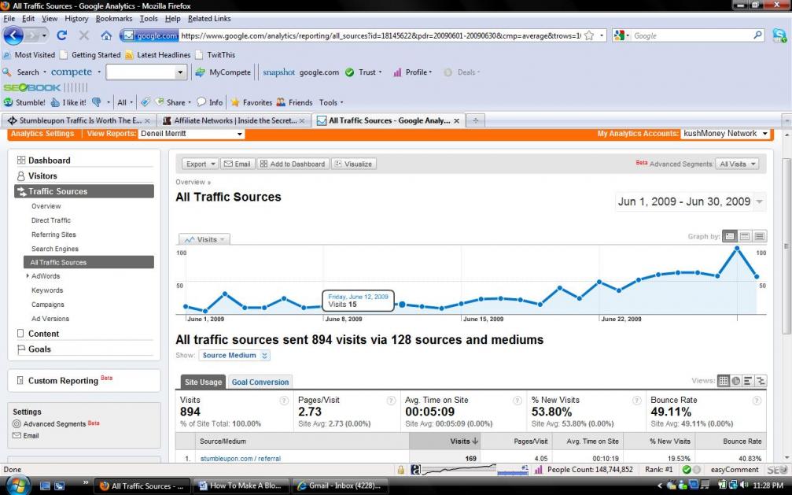
Task: Click the help icon beside Visits metric
Action: click(x=284, y=401)
